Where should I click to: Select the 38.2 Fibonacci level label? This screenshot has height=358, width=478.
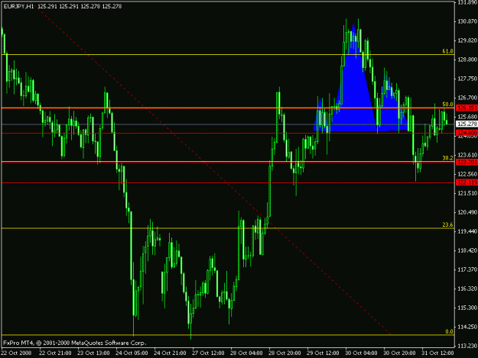pos(447,158)
